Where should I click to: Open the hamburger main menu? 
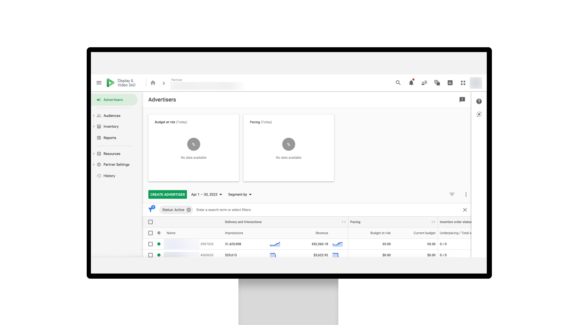[99, 83]
